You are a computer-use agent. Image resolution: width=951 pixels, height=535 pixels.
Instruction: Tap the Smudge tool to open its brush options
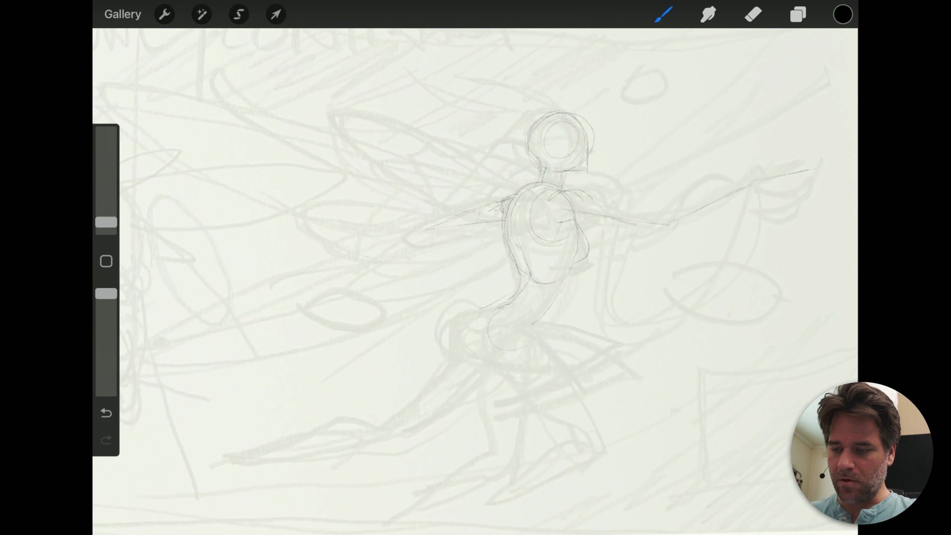[x=708, y=14]
